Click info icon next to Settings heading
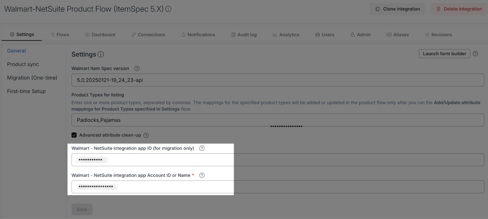This screenshot has width=488, height=219. [101, 55]
